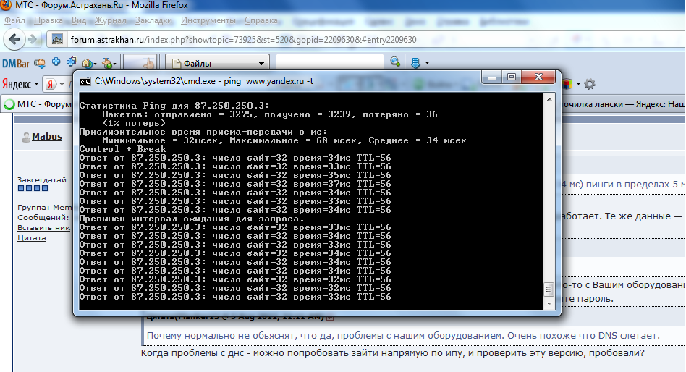Click the cmd scrollbar down arrow
686x372 pixels.
[x=549, y=304]
